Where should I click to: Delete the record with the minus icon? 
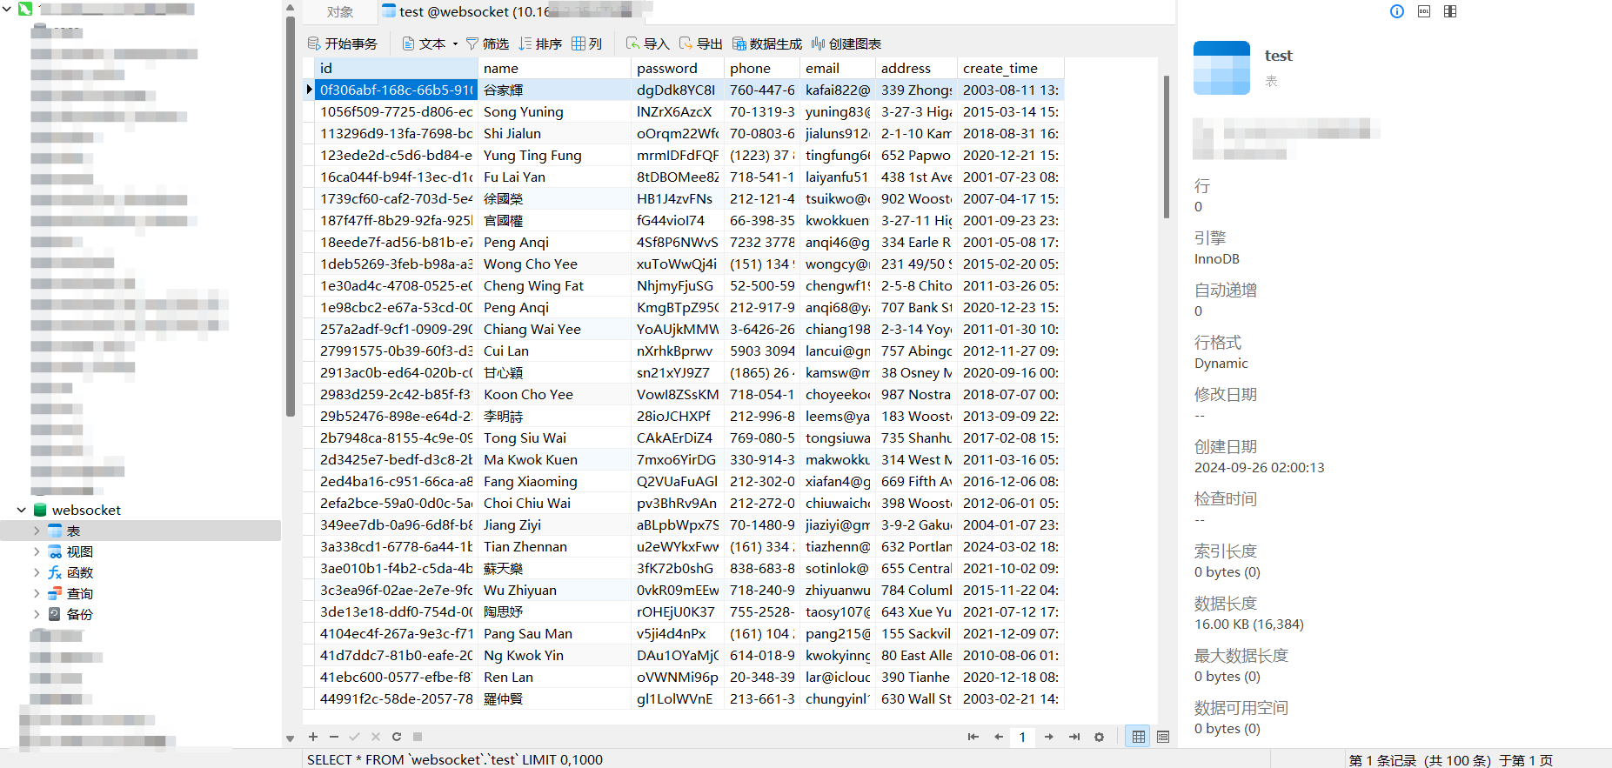(x=334, y=737)
